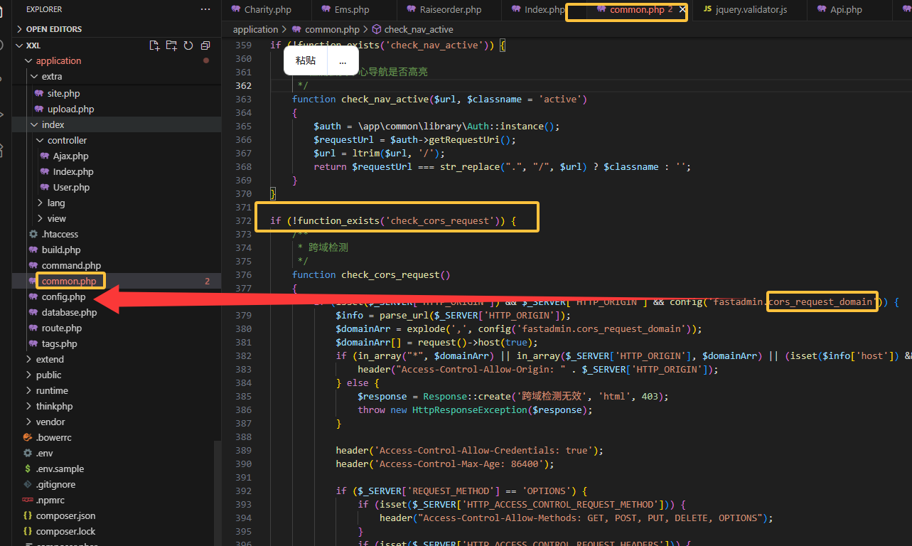Viewport: 912px width, 546px height.
Task: Click the New Folder icon in XXL header
Action: coord(171,45)
